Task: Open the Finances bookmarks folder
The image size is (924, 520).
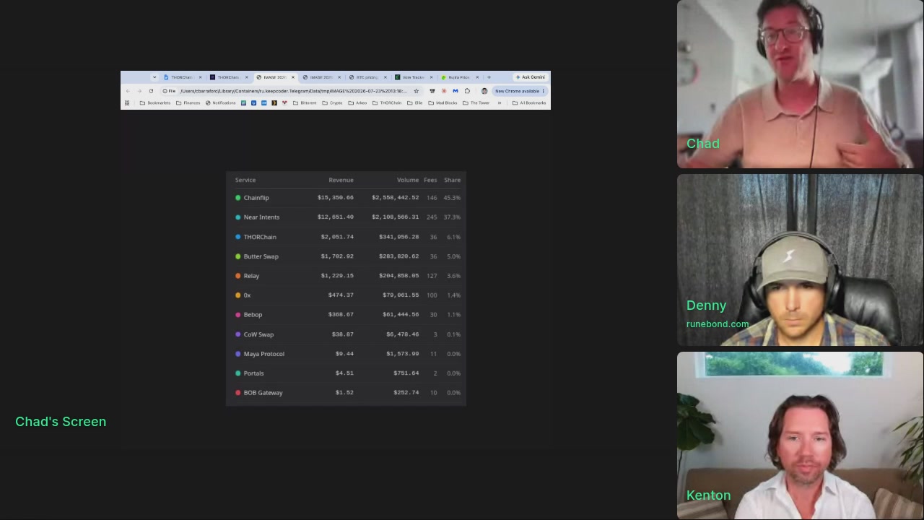Action: [188, 103]
